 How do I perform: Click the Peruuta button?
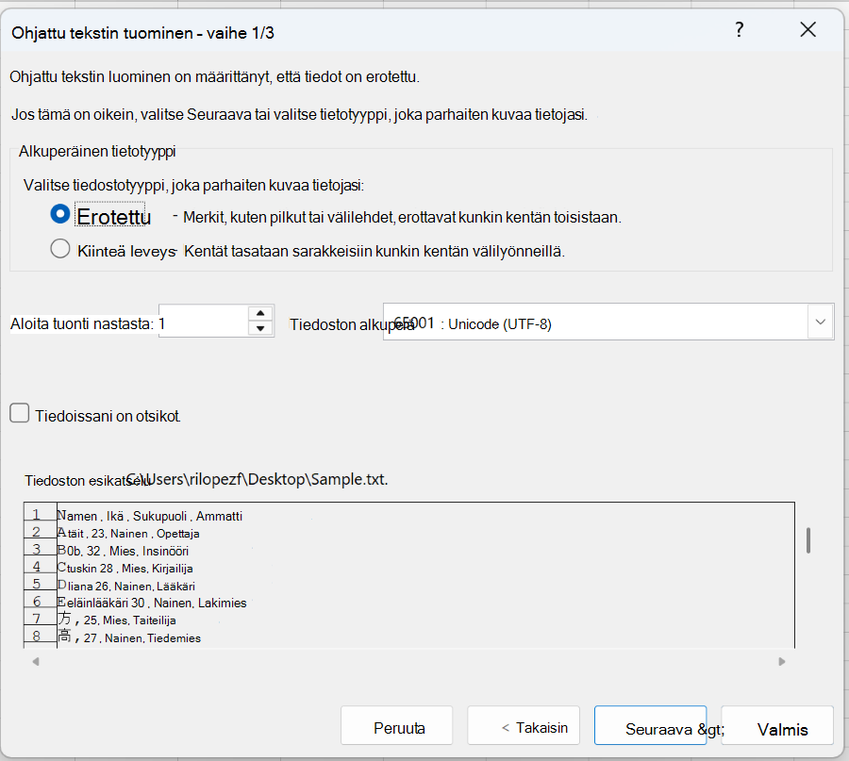coord(397,726)
